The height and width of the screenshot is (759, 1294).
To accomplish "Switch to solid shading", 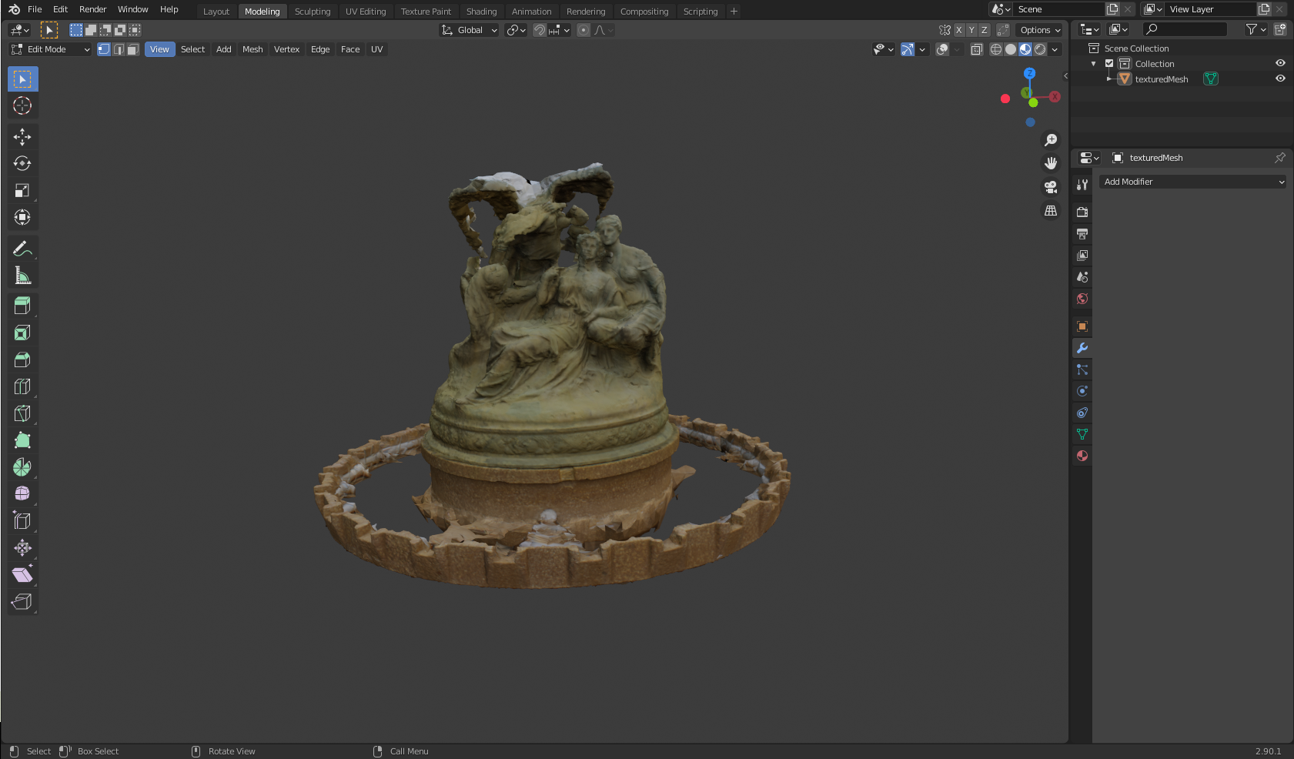I will [x=1011, y=49].
